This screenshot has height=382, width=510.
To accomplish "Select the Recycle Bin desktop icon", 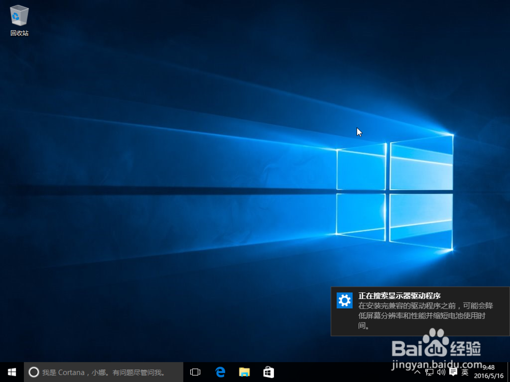I will click(x=19, y=20).
